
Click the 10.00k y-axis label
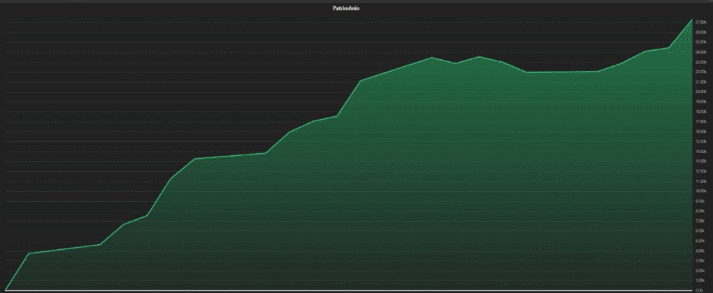[701, 191]
